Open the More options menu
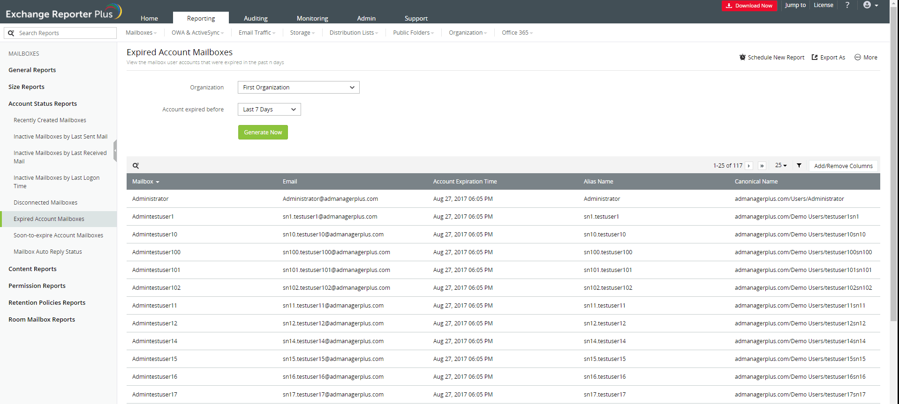This screenshot has height=404, width=899. point(866,58)
